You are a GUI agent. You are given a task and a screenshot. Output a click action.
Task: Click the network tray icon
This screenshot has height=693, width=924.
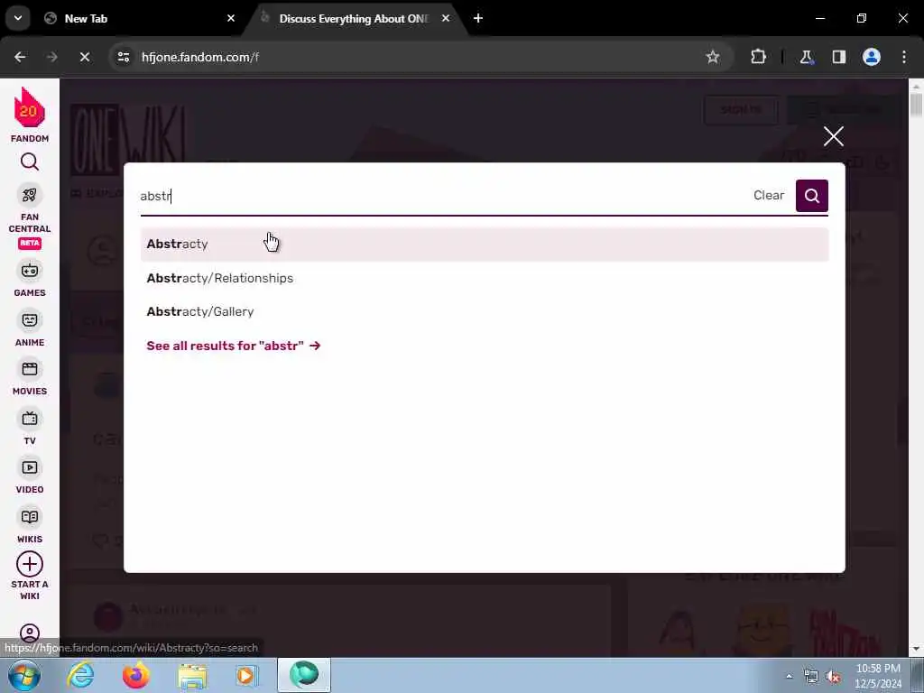(811, 677)
